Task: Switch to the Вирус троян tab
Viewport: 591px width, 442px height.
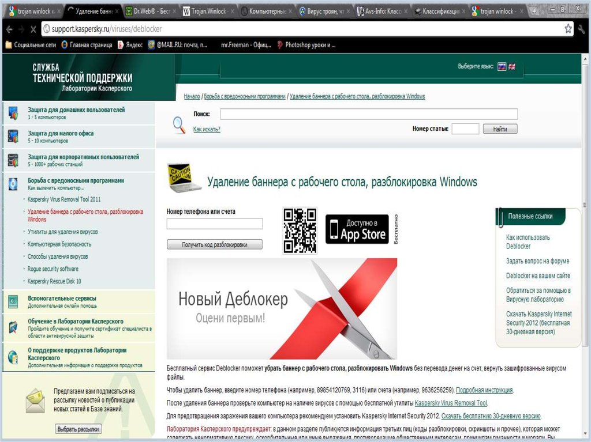Action: coord(324,12)
